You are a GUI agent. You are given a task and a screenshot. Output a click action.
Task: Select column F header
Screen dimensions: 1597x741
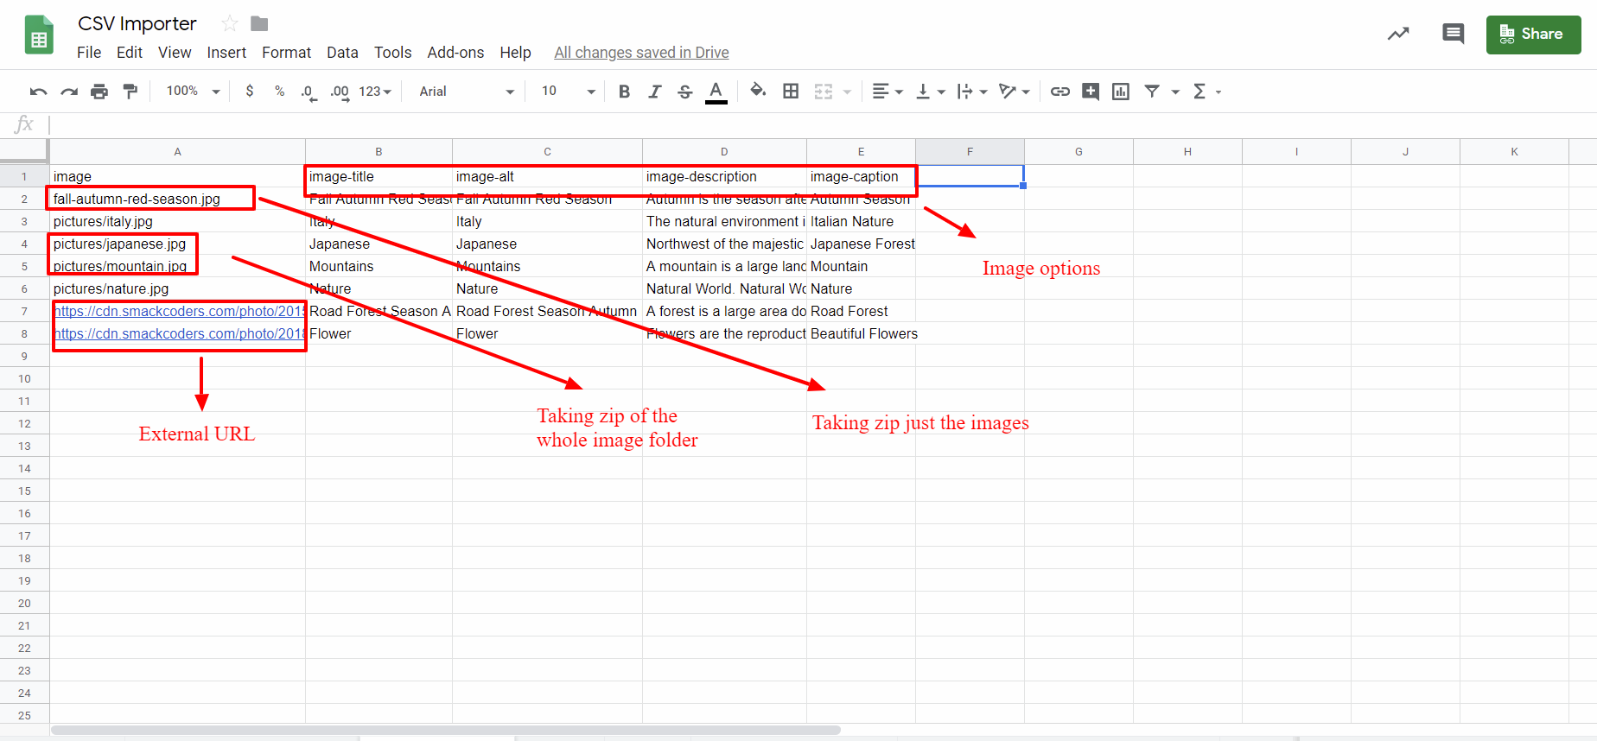(970, 152)
